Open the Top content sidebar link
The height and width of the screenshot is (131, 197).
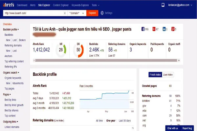point(10,116)
